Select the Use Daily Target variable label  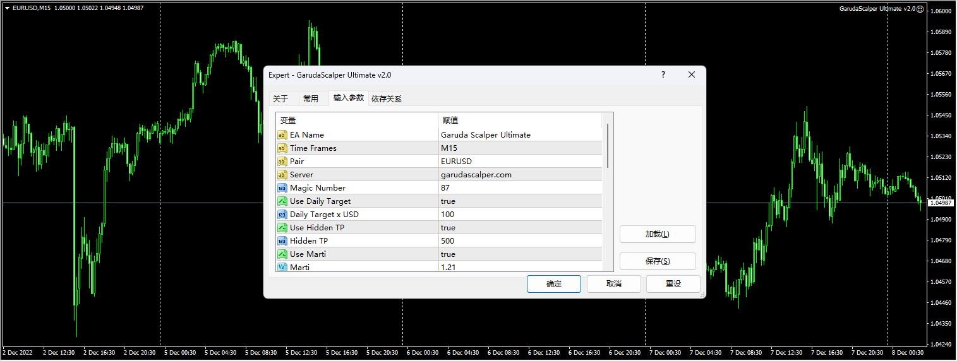[x=320, y=201]
